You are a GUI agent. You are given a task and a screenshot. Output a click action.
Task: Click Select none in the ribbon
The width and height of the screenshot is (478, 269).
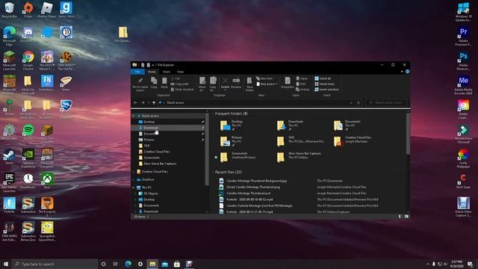(x=324, y=84)
